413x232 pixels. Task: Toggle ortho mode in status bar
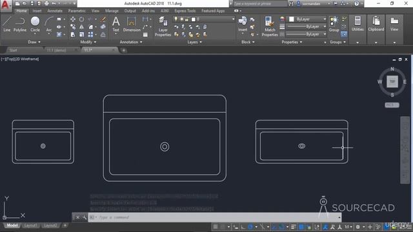pos(243,227)
